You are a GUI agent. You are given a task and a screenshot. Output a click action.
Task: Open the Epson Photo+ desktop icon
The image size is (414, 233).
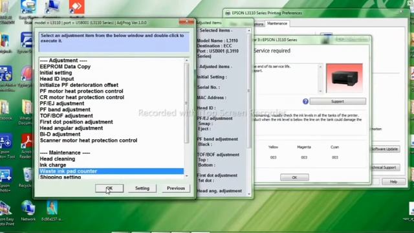(6, 180)
